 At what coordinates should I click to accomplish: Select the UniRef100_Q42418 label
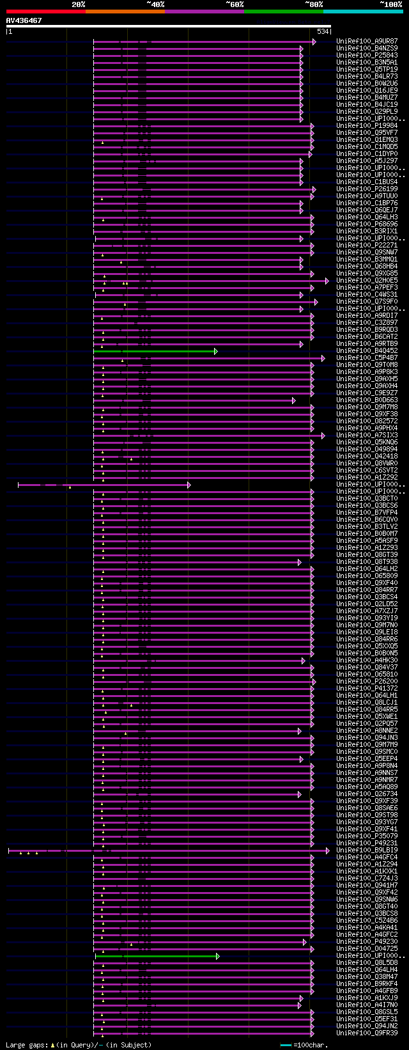367,457
